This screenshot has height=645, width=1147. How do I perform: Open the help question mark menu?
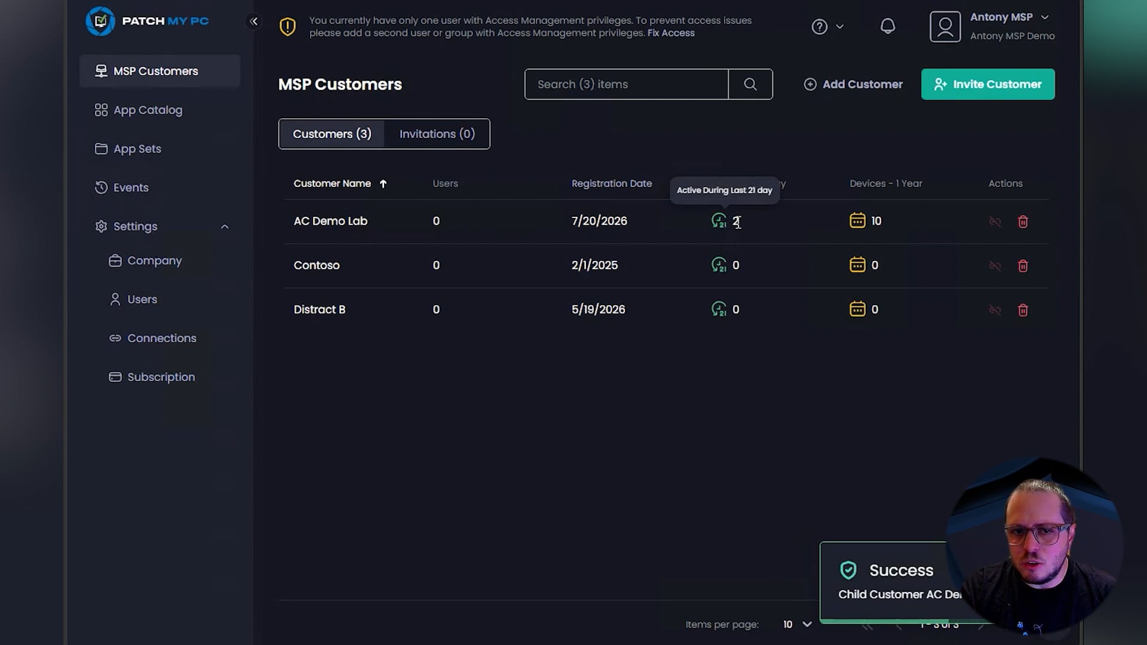point(827,27)
